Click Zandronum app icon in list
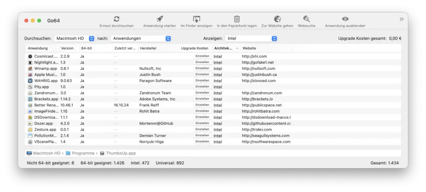 (x=30, y=93)
